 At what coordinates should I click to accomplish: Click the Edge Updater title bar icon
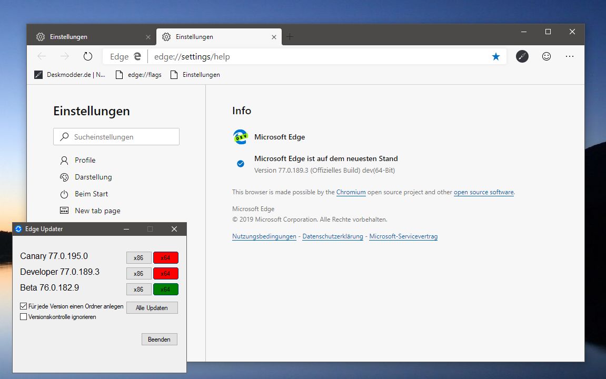pyautogui.click(x=18, y=228)
